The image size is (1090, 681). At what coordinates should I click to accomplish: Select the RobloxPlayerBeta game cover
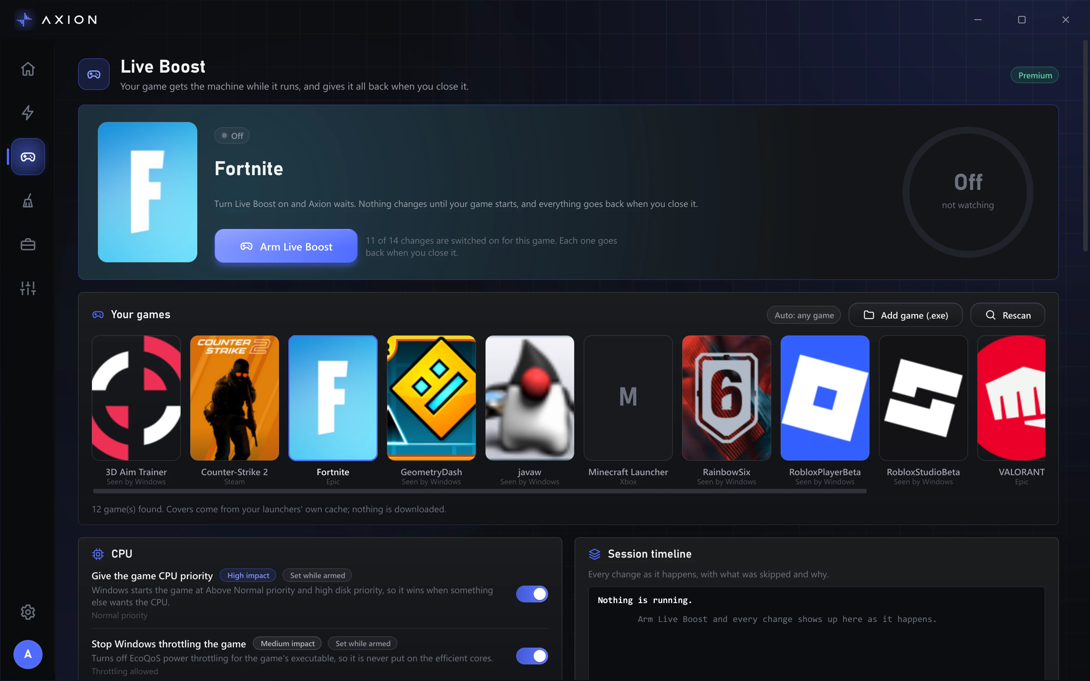(x=825, y=398)
